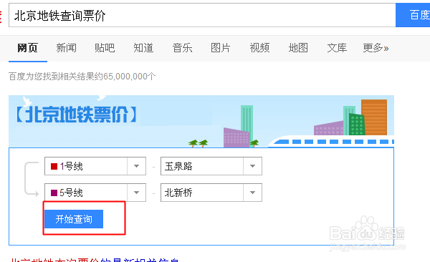Open the 音乐 tab
This screenshot has width=430, height=262.
(182, 48)
